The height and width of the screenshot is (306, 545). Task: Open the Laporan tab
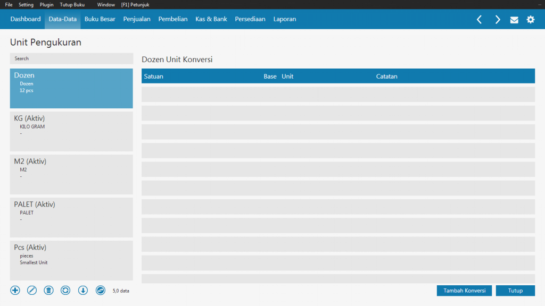tap(285, 19)
